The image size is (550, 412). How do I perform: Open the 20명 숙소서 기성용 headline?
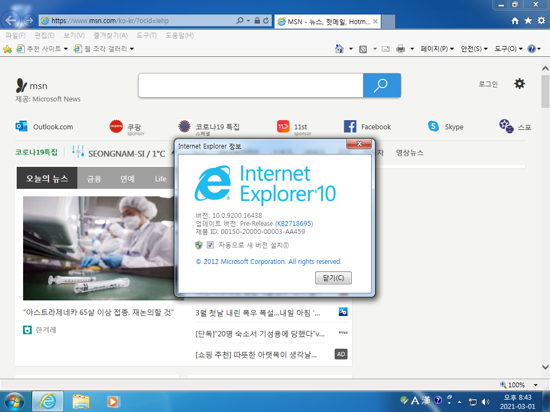coord(259,334)
